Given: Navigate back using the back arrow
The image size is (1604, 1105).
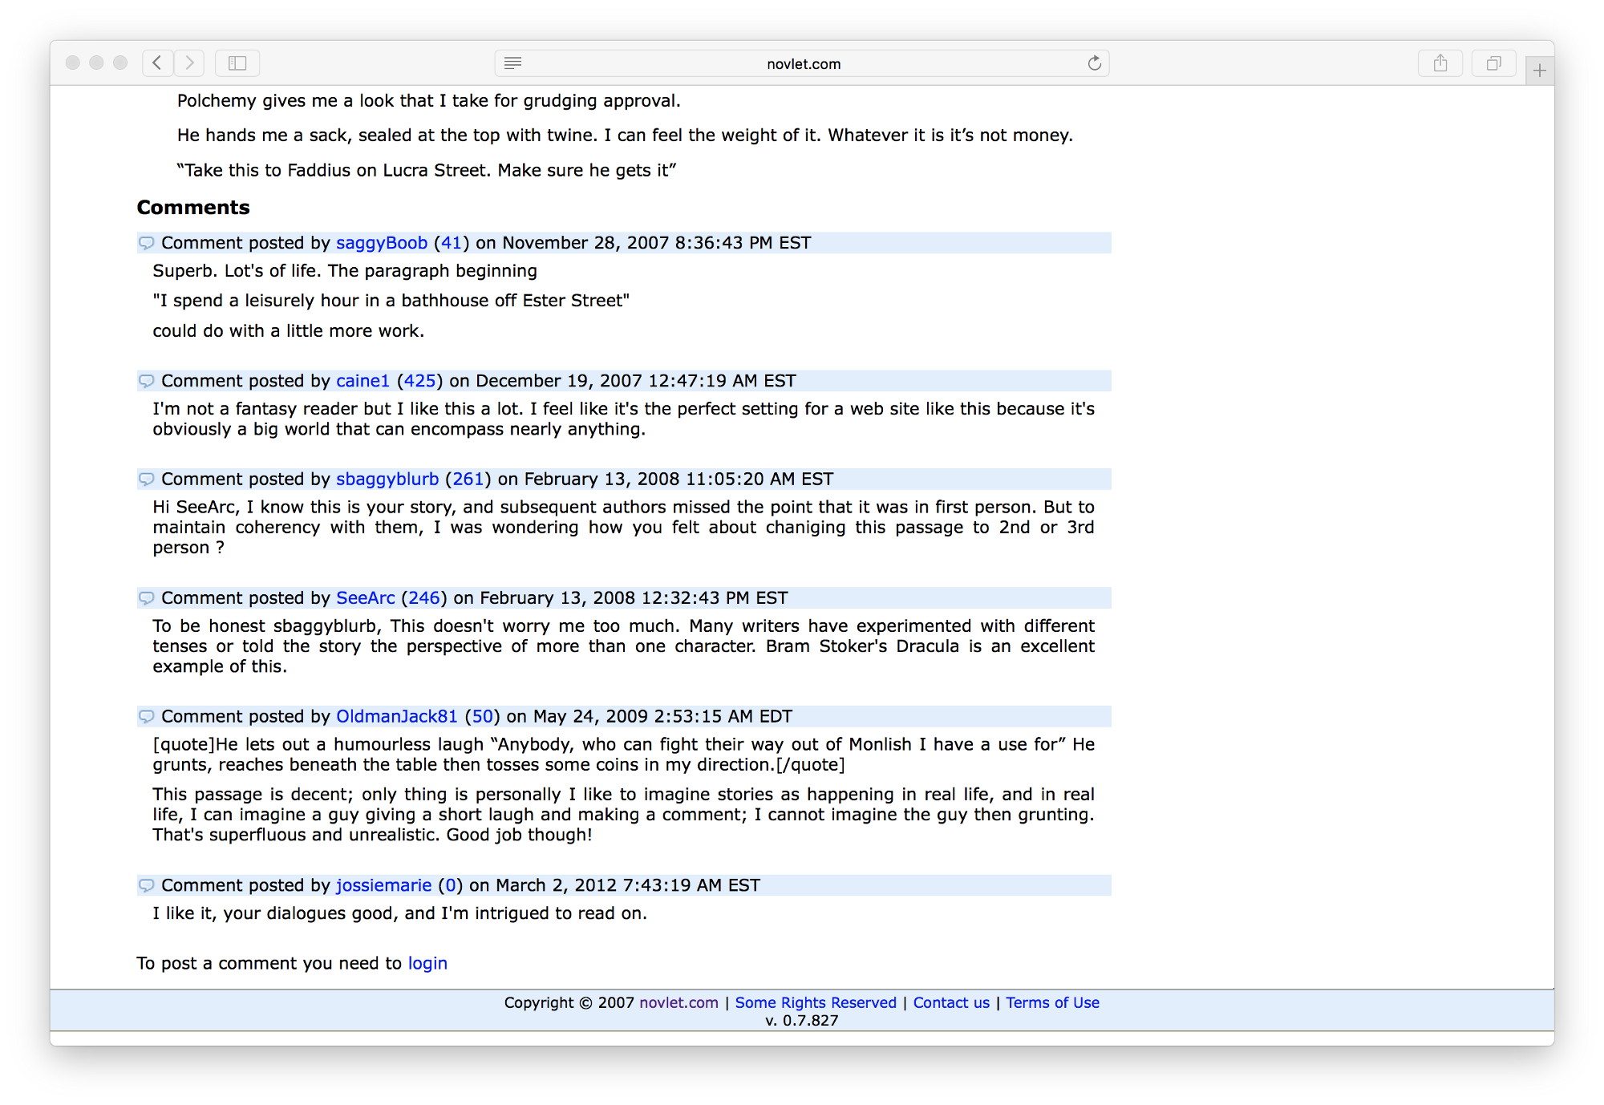Looking at the screenshot, I should tap(157, 63).
